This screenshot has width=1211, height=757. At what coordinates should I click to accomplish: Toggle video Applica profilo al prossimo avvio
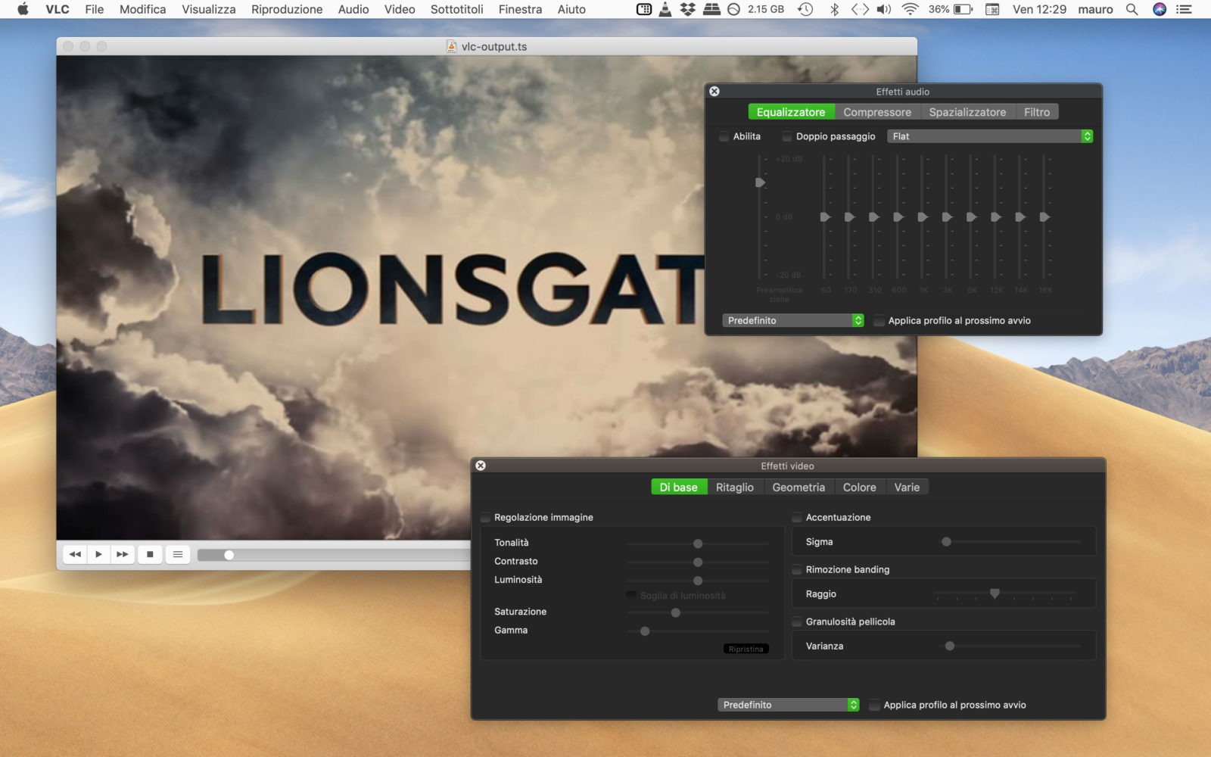[x=874, y=705]
